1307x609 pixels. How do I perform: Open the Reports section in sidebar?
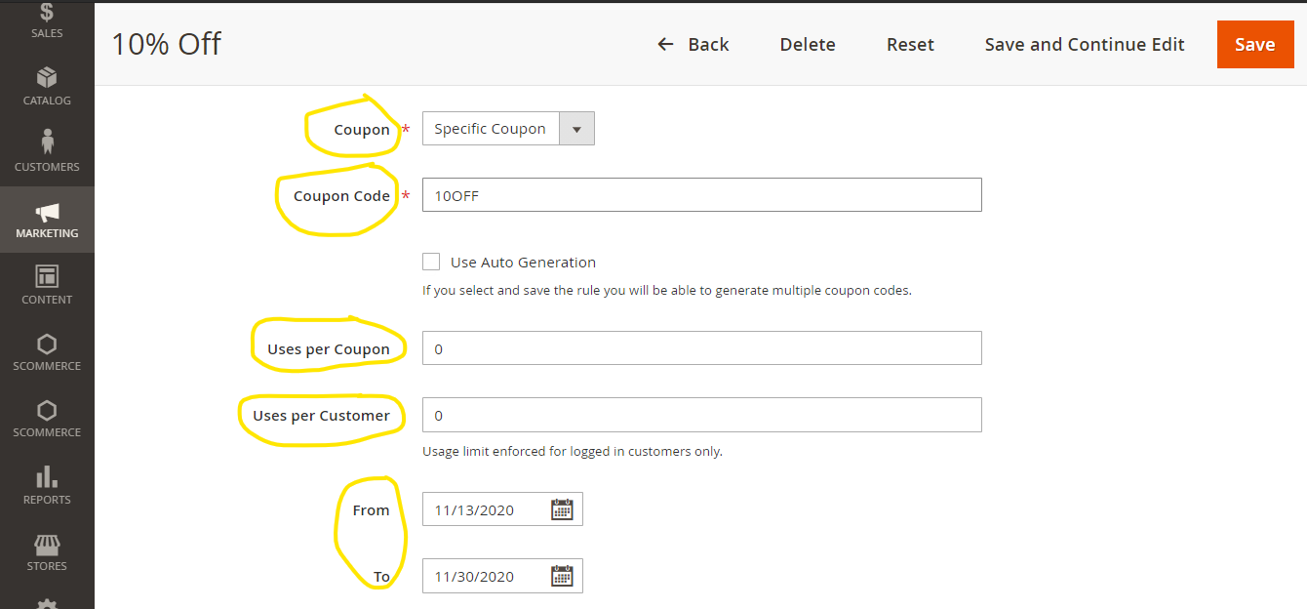(47, 486)
